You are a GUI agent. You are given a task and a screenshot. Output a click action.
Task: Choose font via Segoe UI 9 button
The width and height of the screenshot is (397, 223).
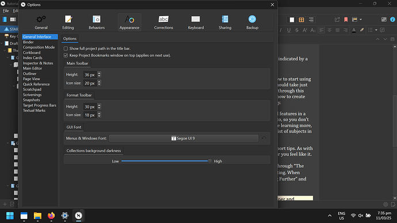[184, 139]
